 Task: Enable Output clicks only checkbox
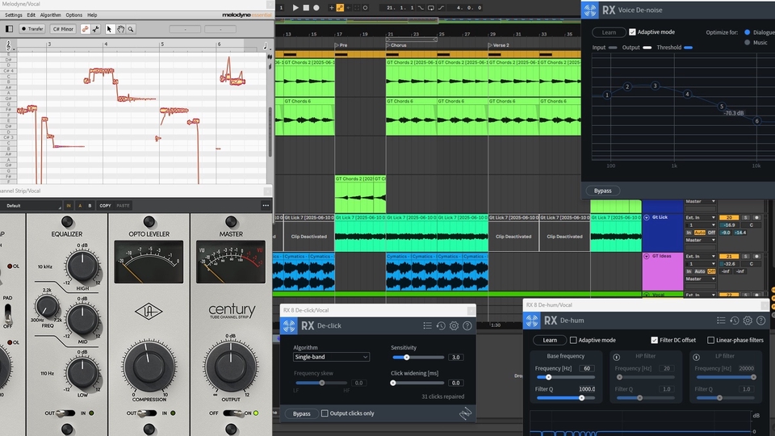point(324,413)
